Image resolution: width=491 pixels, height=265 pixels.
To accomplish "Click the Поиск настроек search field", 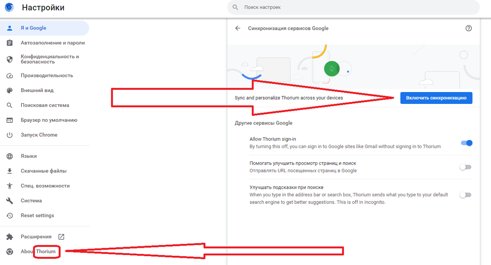I will [x=353, y=7].
